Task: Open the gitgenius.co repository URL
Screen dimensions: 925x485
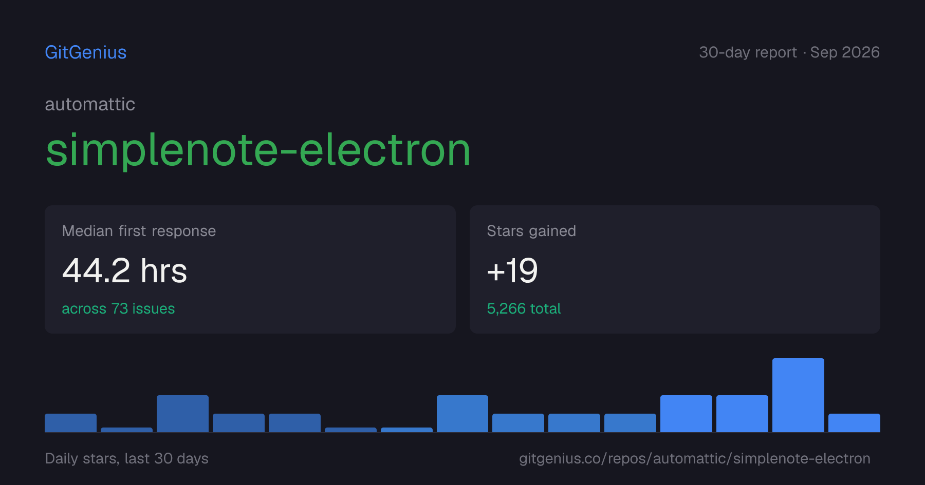Action: 695,458
